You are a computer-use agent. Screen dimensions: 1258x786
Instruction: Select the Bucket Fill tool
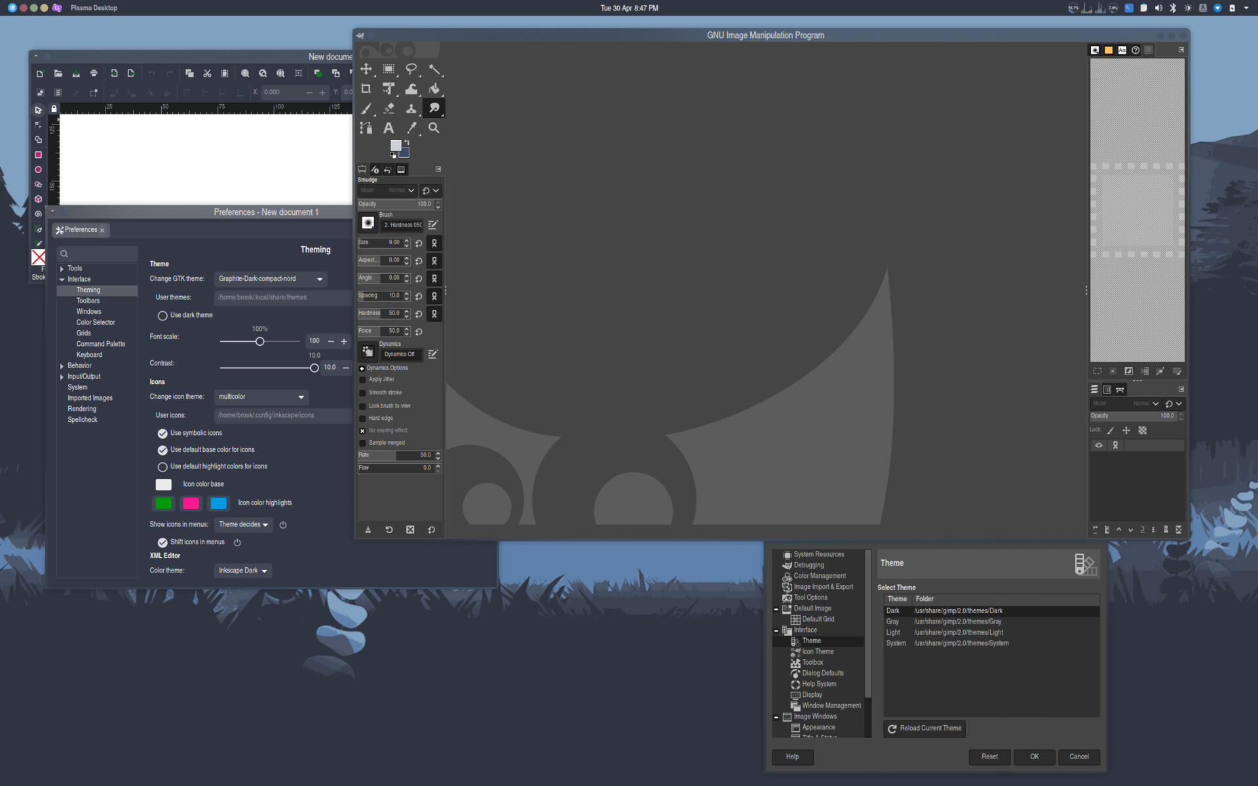pos(434,89)
